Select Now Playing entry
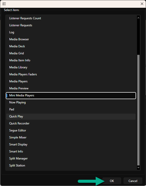Viewport: 146px width, 186px height. pos(71,102)
